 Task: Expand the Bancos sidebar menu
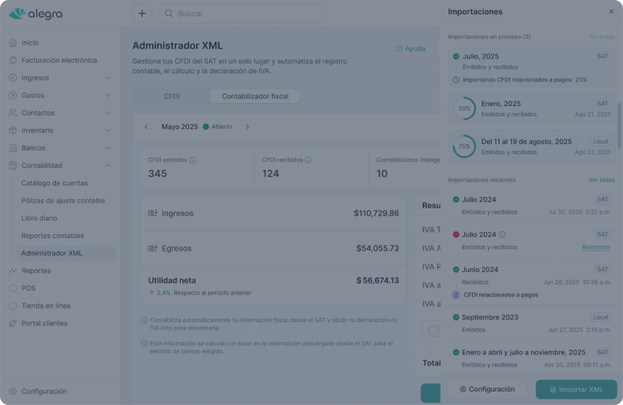(x=108, y=148)
